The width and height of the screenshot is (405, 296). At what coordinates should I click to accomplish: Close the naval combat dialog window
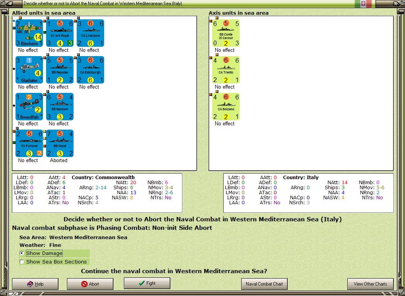click(x=396, y=3)
